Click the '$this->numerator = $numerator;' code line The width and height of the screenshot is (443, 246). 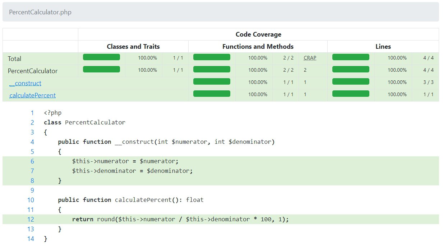click(125, 161)
